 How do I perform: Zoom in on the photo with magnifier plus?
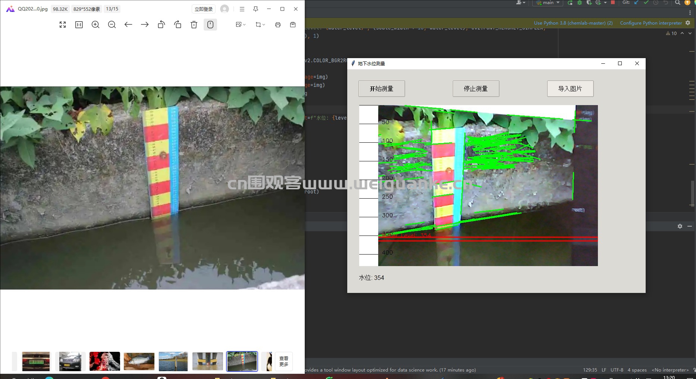point(95,25)
